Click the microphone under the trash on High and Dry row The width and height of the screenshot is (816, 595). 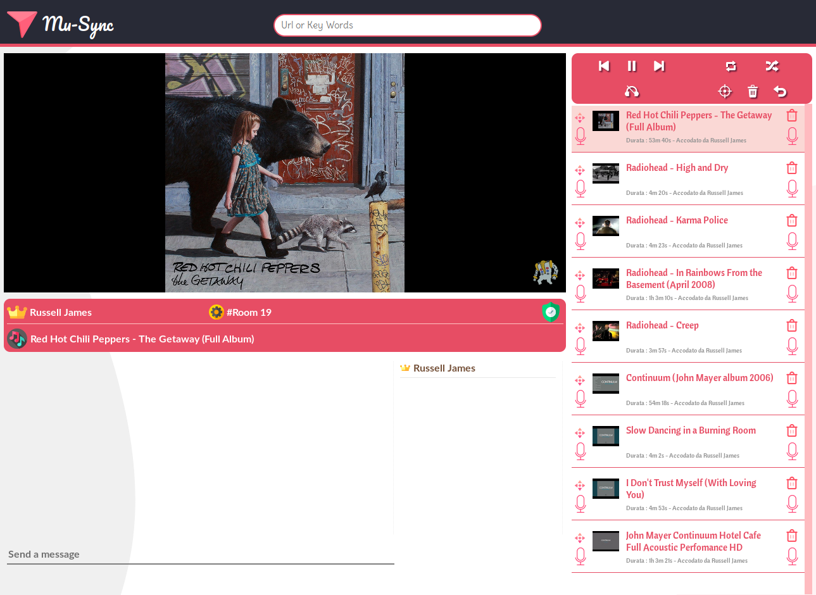pyautogui.click(x=792, y=189)
